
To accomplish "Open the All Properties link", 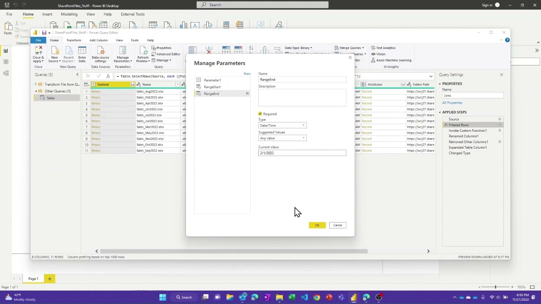I will pos(452,103).
